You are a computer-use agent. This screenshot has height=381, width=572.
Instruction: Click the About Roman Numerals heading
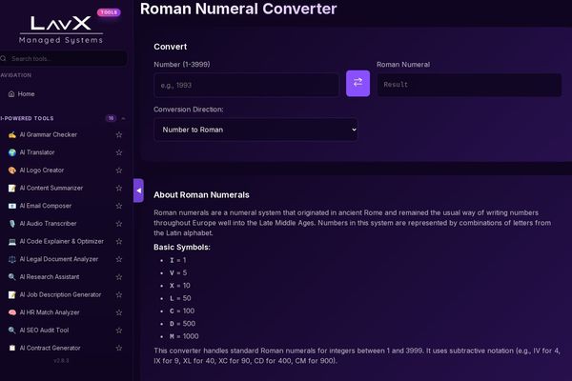click(x=201, y=194)
